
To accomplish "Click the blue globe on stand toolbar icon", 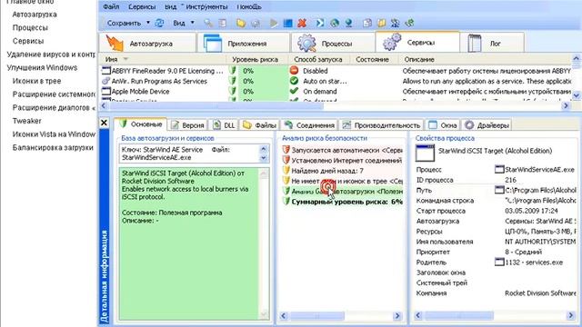I will click(348, 23).
